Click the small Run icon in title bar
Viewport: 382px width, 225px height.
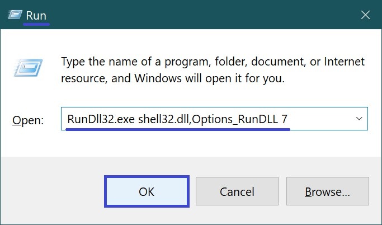click(x=15, y=15)
